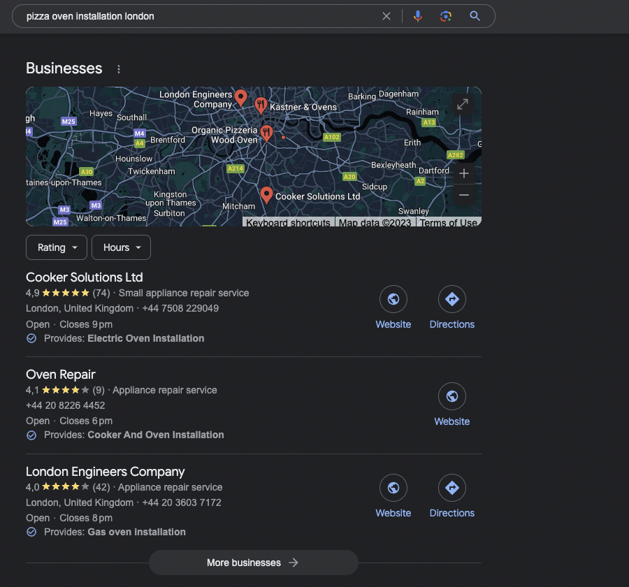Click the Dartford label on the map
629x587 pixels.
(x=433, y=171)
